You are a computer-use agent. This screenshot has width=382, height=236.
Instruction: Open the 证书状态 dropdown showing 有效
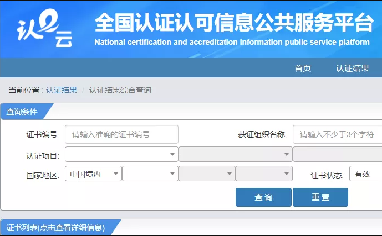[x=365, y=174]
